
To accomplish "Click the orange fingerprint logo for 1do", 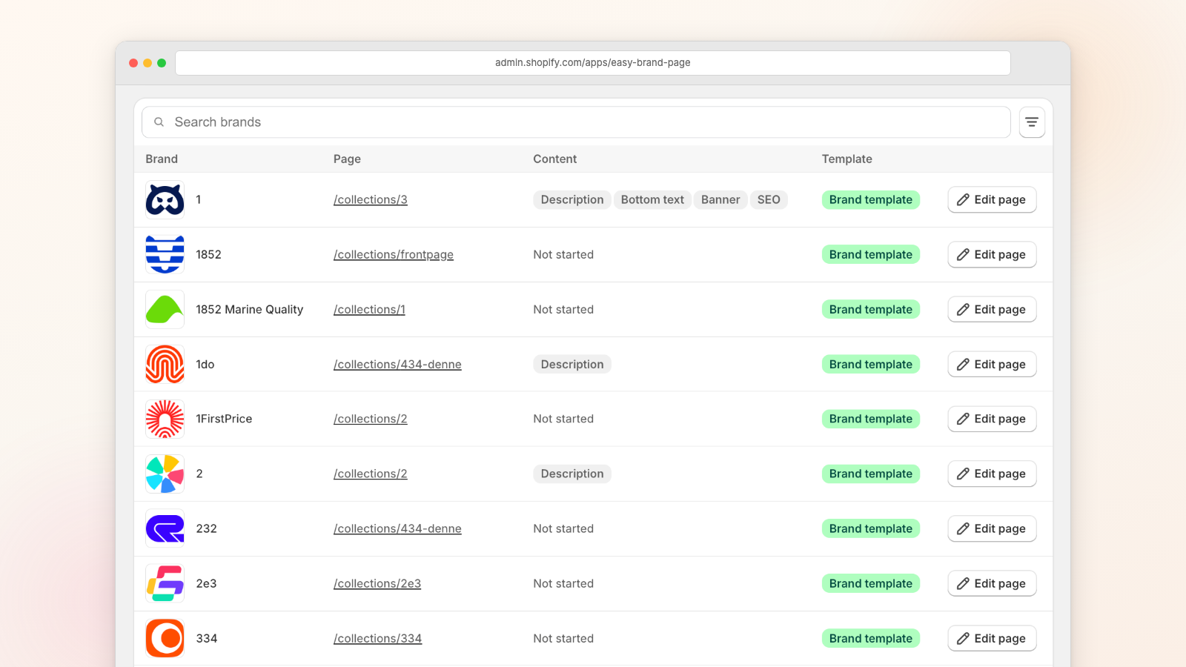I will [x=165, y=365].
